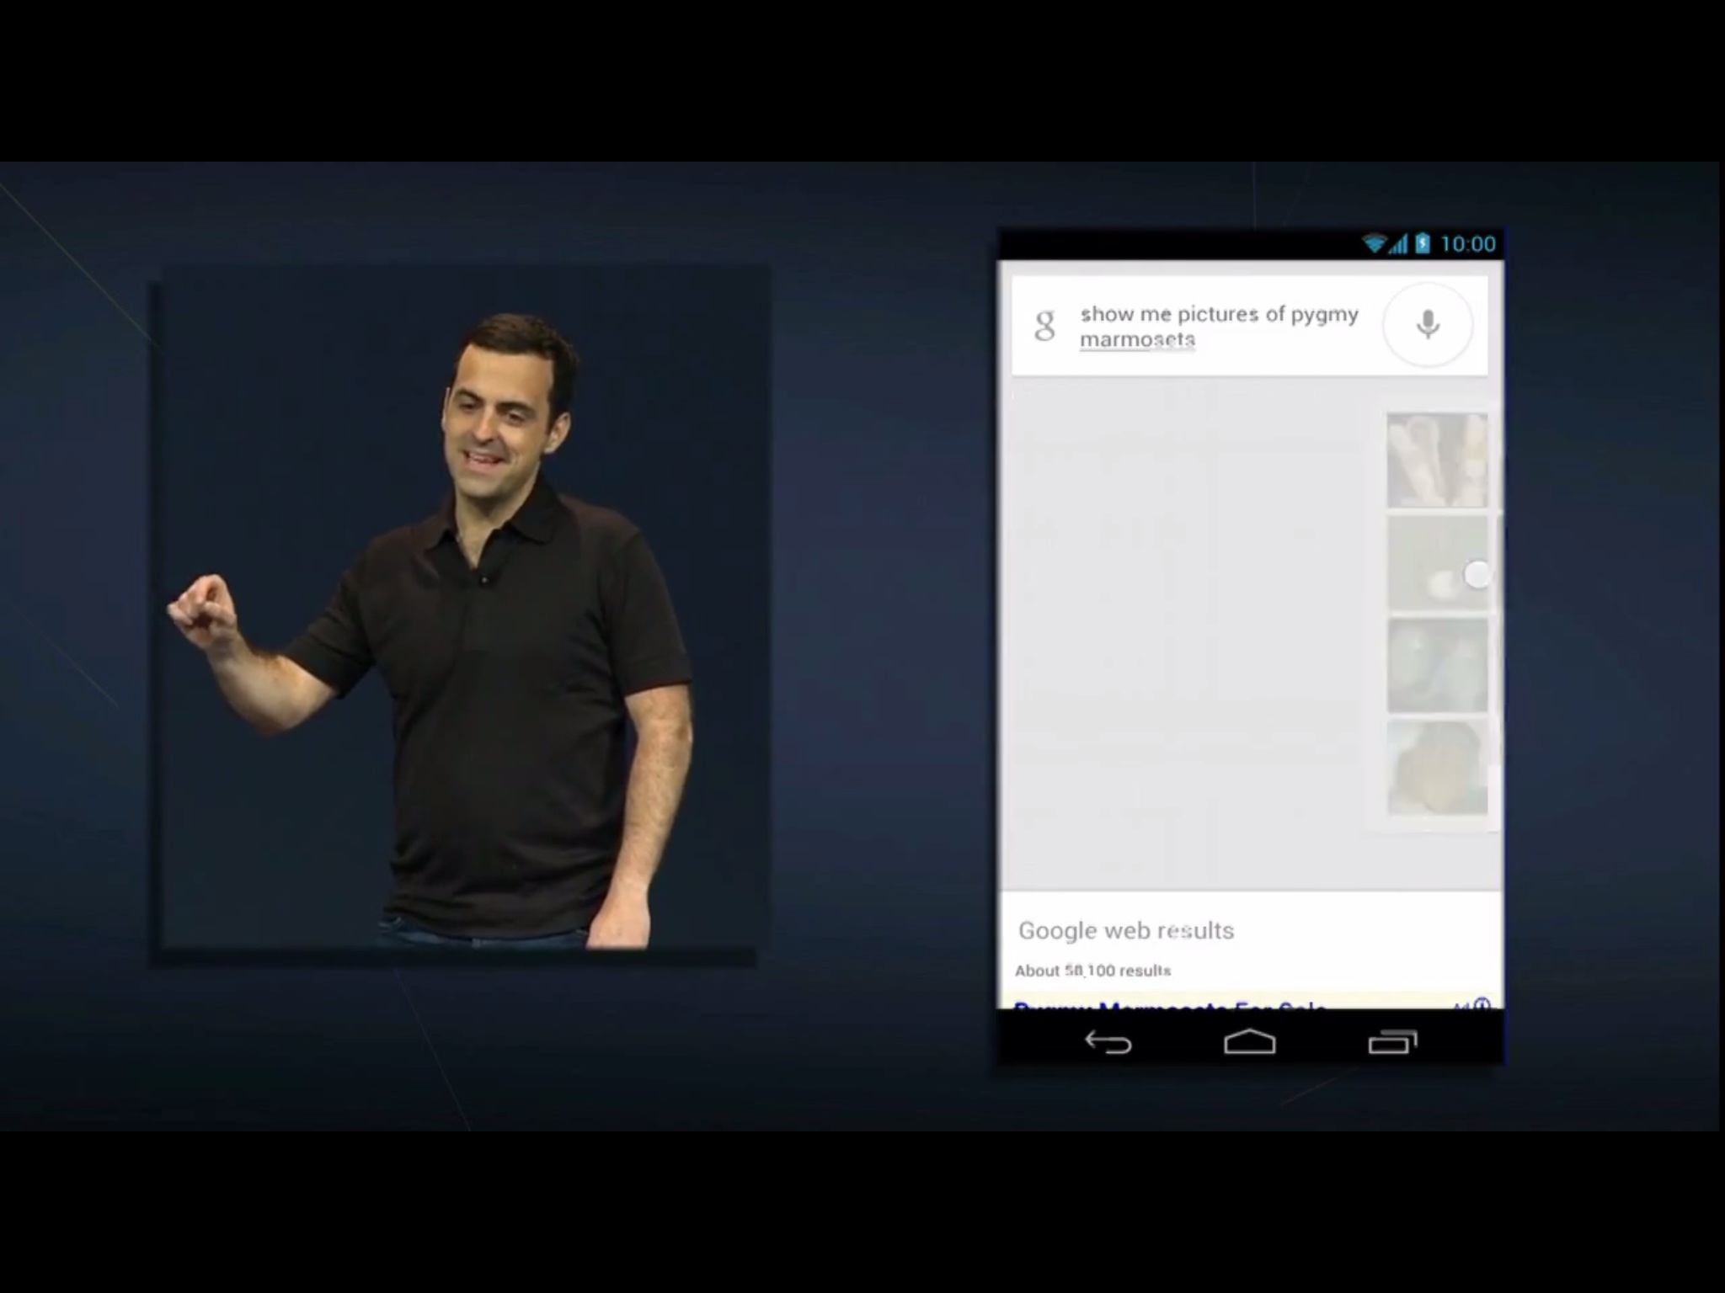Tap the microphone voice search button
Viewport: 1725px width, 1293px height.
[x=1428, y=325]
